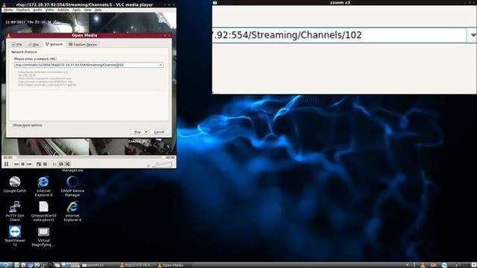Click the VLC cone tray icon
The image size is (477, 268).
pyautogui.click(x=423, y=265)
